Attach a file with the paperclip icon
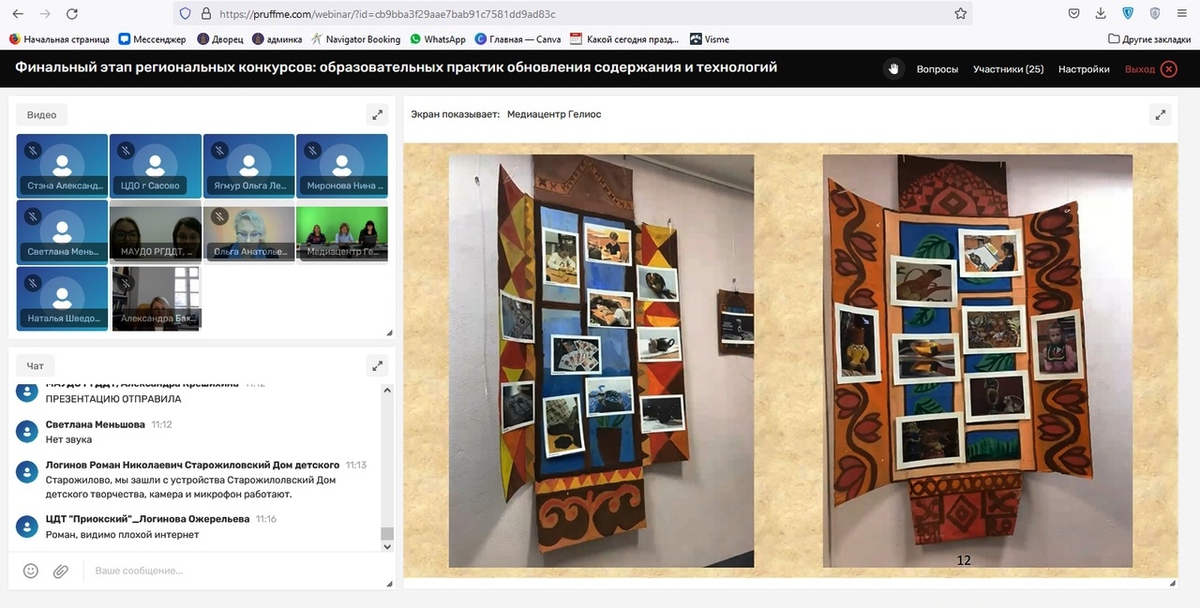This screenshot has width=1200, height=608. [x=61, y=571]
